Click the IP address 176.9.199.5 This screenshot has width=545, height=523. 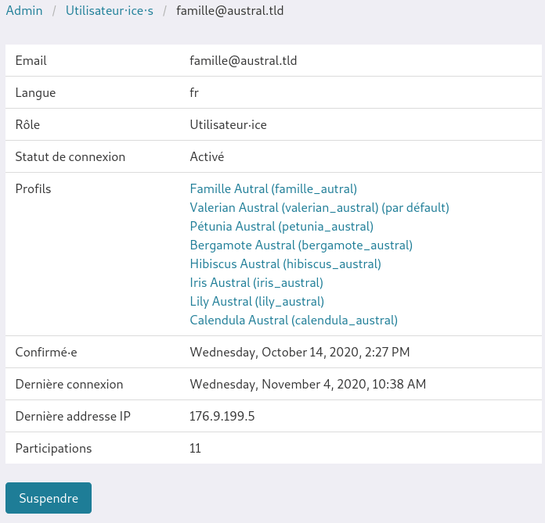click(222, 416)
